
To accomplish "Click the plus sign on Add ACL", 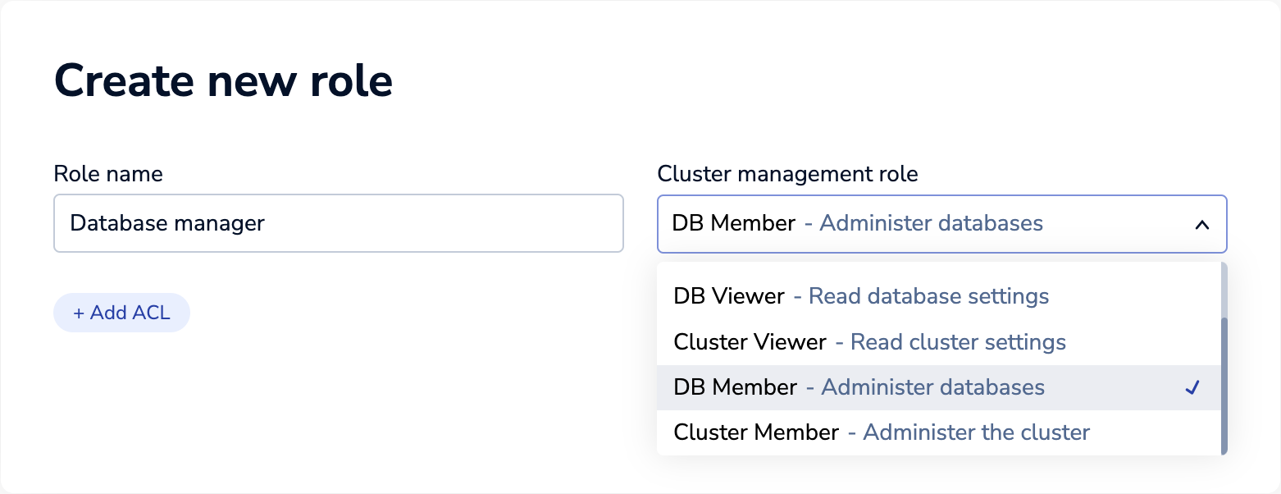I will 79,313.
